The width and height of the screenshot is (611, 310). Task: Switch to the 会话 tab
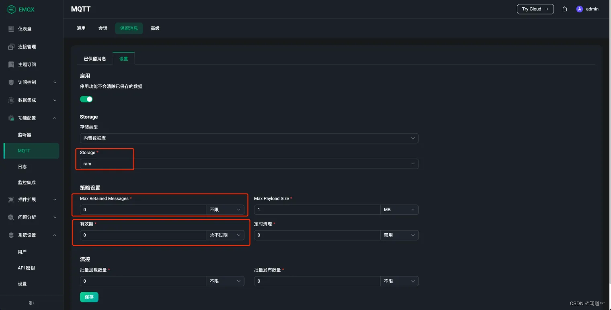[103, 28]
